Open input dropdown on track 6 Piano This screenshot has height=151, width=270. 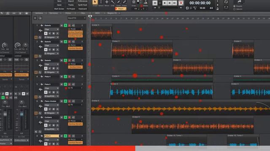coord(51,113)
